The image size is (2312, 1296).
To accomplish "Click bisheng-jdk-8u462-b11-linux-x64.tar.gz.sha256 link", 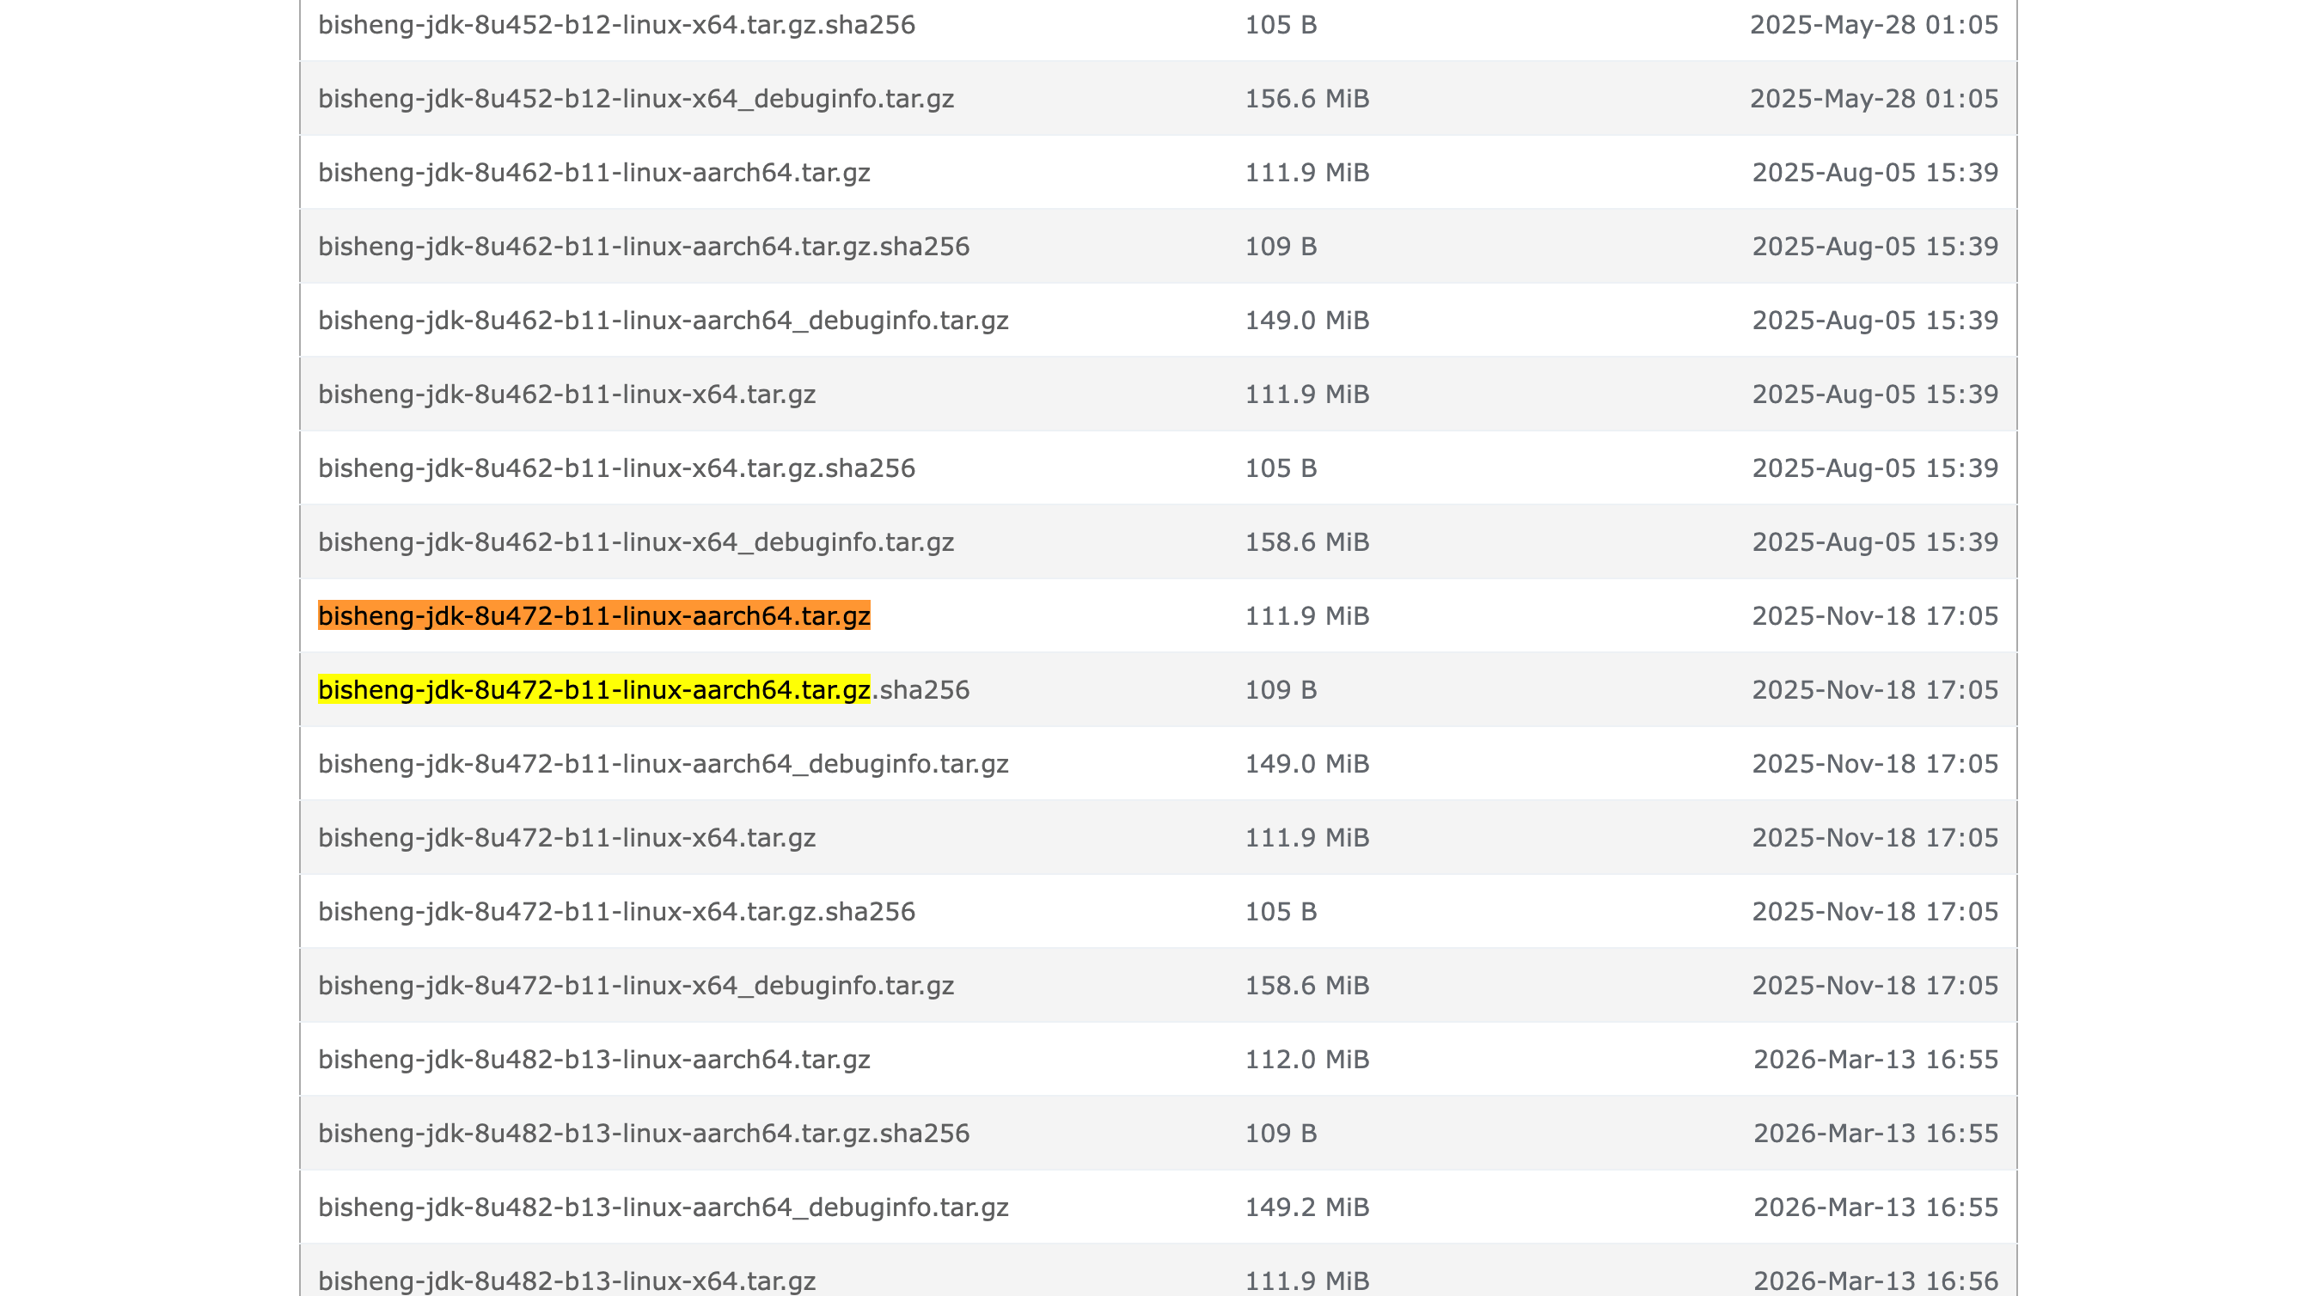I will pos(616,468).
